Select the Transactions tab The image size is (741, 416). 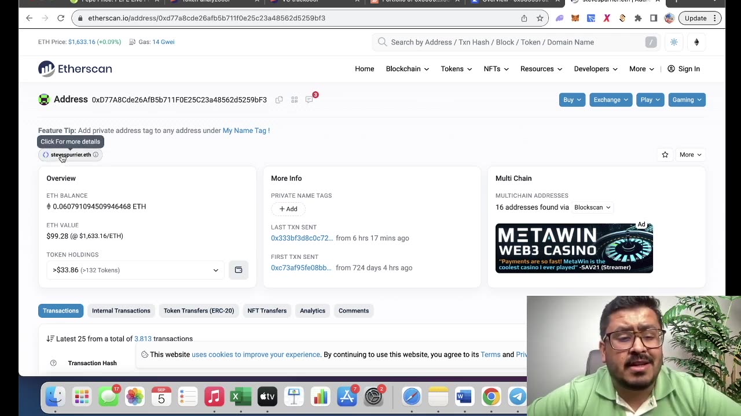pos(61,311)
